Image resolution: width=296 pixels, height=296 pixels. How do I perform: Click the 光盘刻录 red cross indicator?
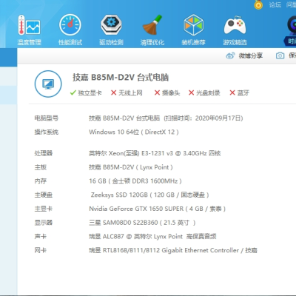pyautogui.click(x=191, y=92)
